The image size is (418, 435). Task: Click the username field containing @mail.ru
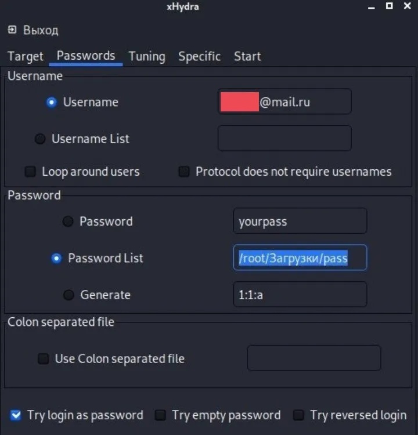[x=284, y=102]
